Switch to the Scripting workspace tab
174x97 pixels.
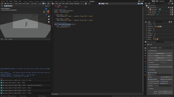[x=92, y=1]
